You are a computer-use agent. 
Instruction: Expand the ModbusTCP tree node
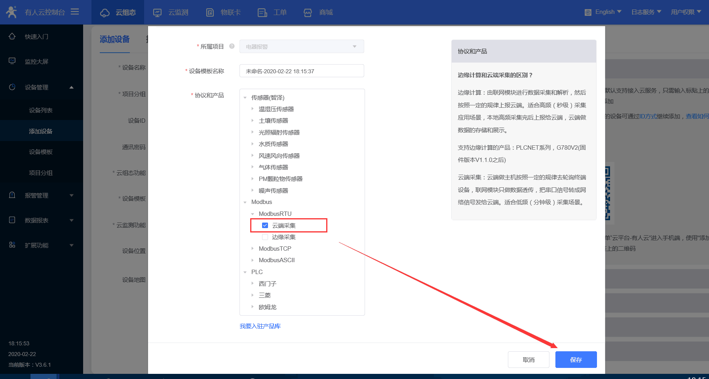click(x=253, y=249)
